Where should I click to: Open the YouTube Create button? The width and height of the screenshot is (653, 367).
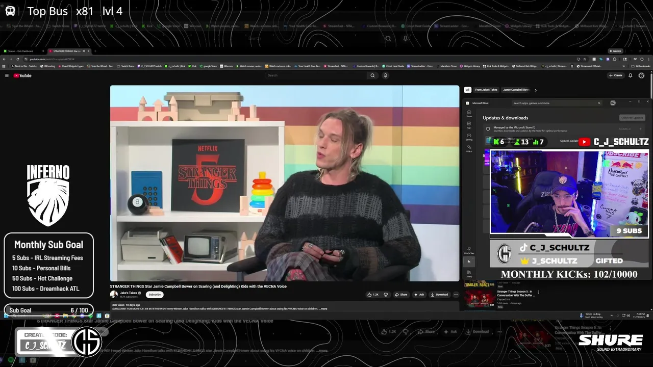coord(615,75)
